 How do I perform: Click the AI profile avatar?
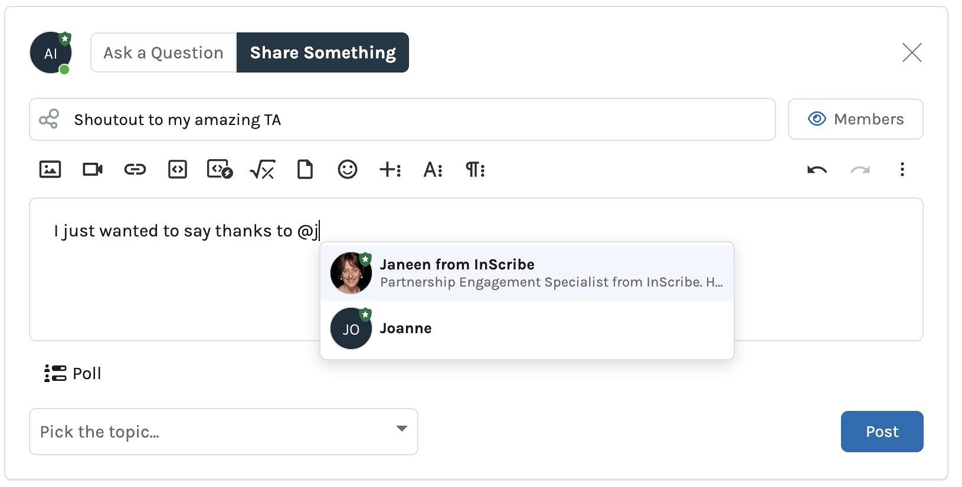[51, 53]
